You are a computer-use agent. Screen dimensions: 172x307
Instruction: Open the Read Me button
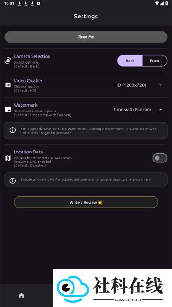(x=86, y=37)
